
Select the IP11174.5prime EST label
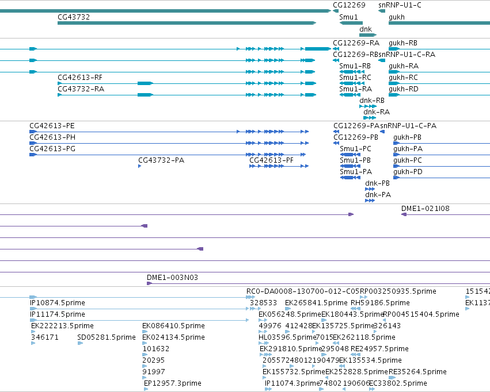point(58,314)
